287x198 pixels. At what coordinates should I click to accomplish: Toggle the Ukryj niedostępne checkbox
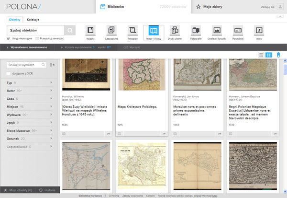tap(8, 38)
